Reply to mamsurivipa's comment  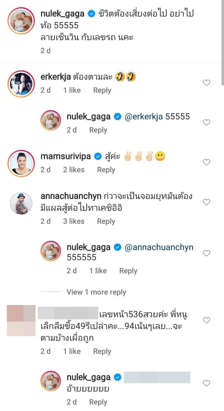(106, 170)
